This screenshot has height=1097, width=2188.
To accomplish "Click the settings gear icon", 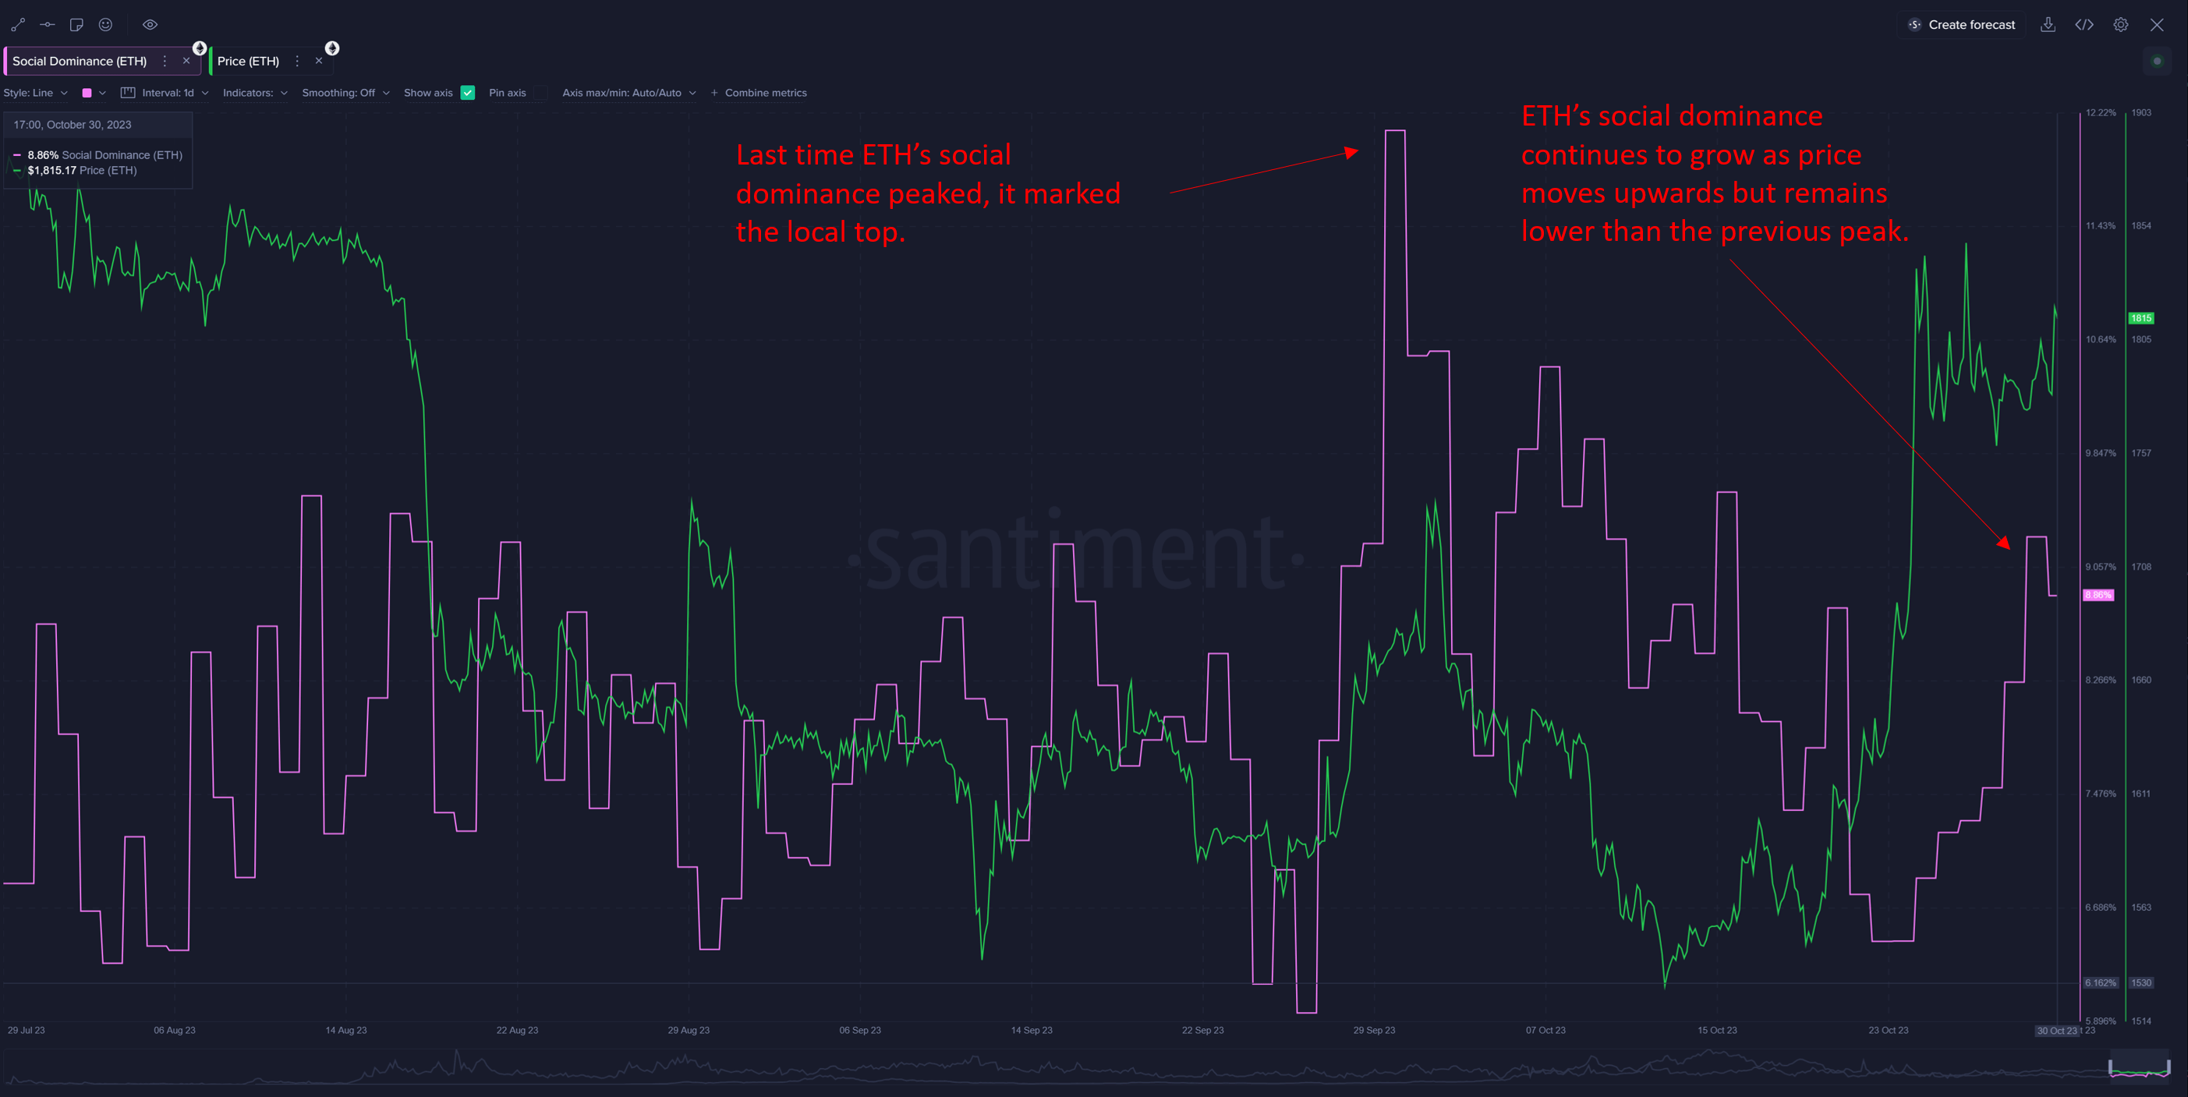I will click(x=2123, y=24).
